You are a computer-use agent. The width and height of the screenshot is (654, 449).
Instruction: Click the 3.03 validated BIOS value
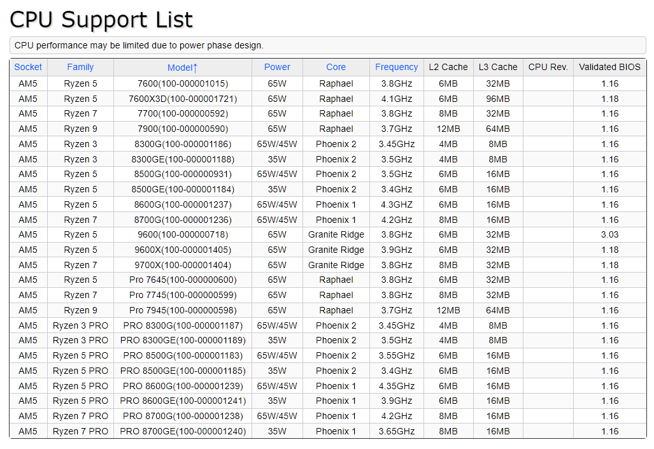click(609, 234)
